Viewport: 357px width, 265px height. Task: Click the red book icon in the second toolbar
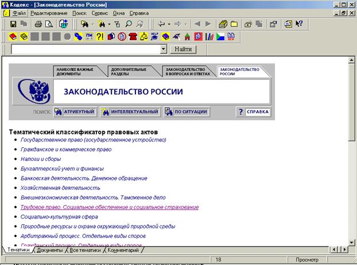pyautogui.click(x=13, y=36)
